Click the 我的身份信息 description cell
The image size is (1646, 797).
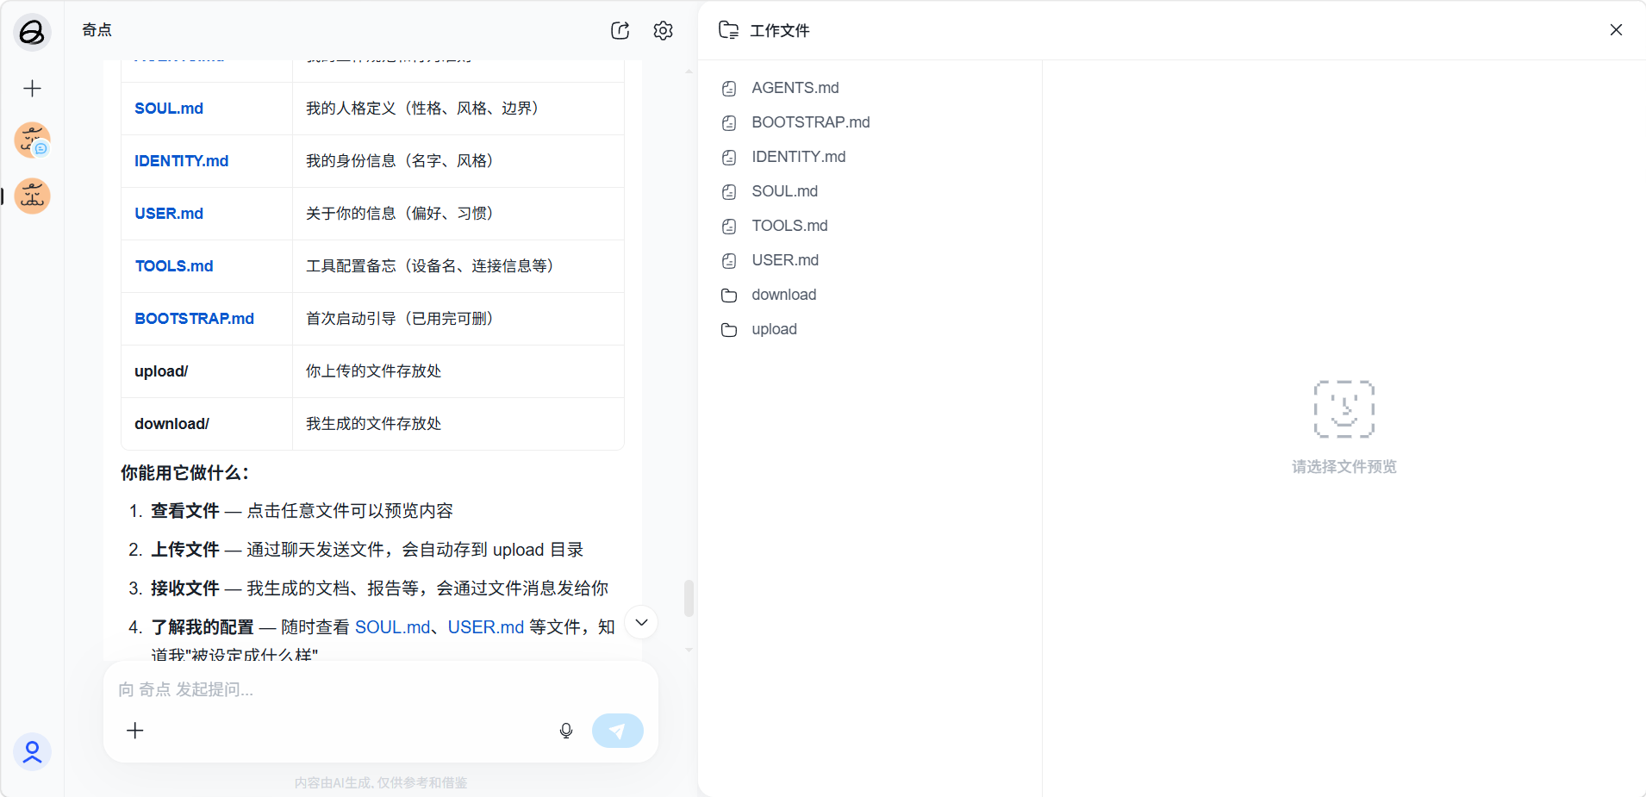click(458, 161)
